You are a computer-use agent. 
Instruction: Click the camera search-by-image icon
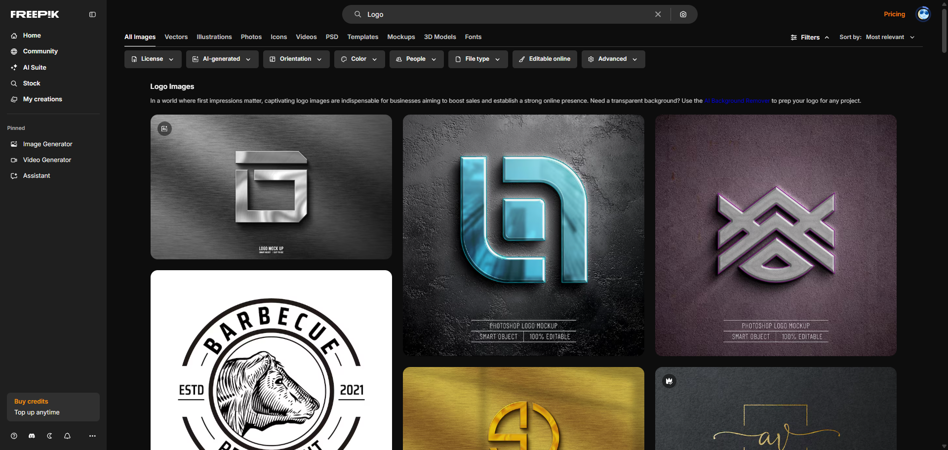tap(683, 14)
